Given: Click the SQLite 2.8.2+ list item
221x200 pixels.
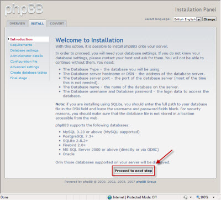Looking at the screenshot, I should coord(75,141).
